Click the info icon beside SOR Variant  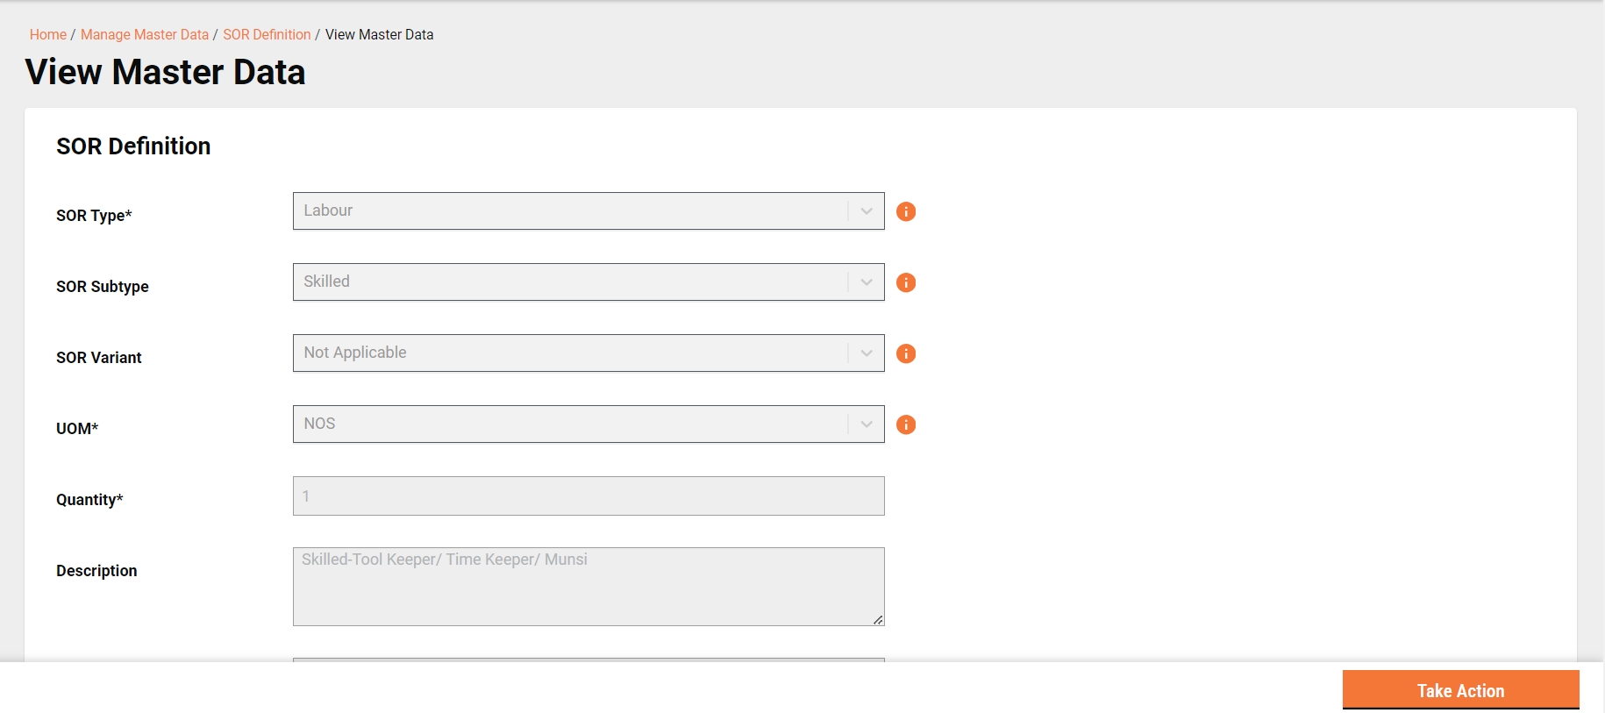tap(906, 353)
